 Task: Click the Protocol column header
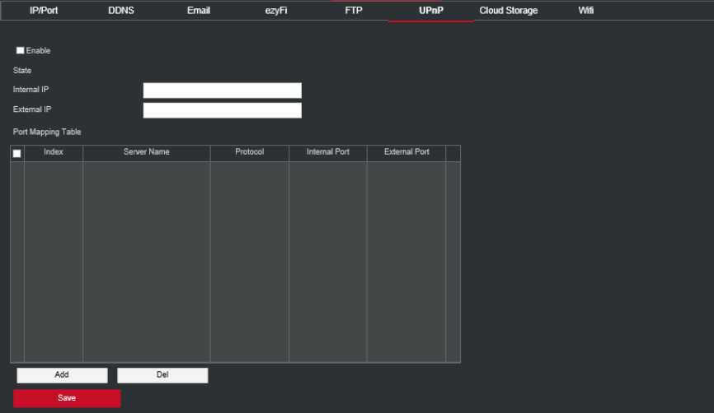coord(249,153)
